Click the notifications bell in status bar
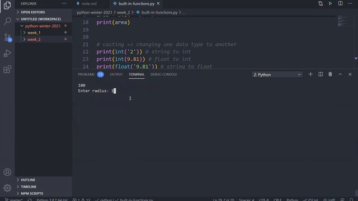358x201 pixels. pyautogui.click(x=351, y=200)
